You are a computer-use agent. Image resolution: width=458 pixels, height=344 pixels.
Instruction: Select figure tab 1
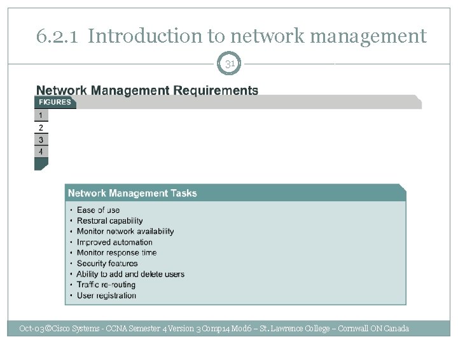click(x=41, y=115)
